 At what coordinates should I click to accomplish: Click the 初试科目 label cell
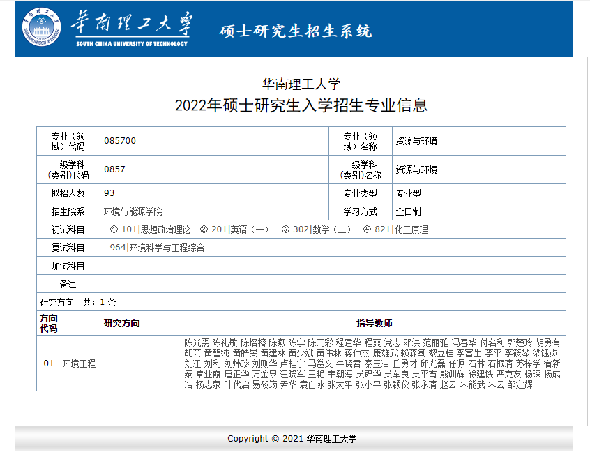point(68,229)
